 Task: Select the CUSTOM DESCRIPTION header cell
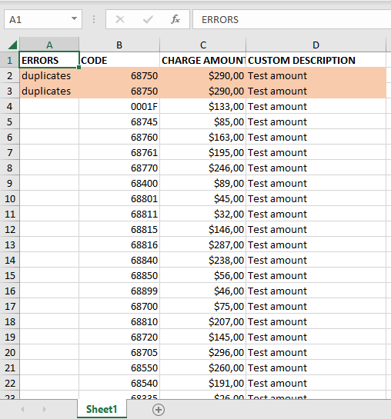click(316, 60)
